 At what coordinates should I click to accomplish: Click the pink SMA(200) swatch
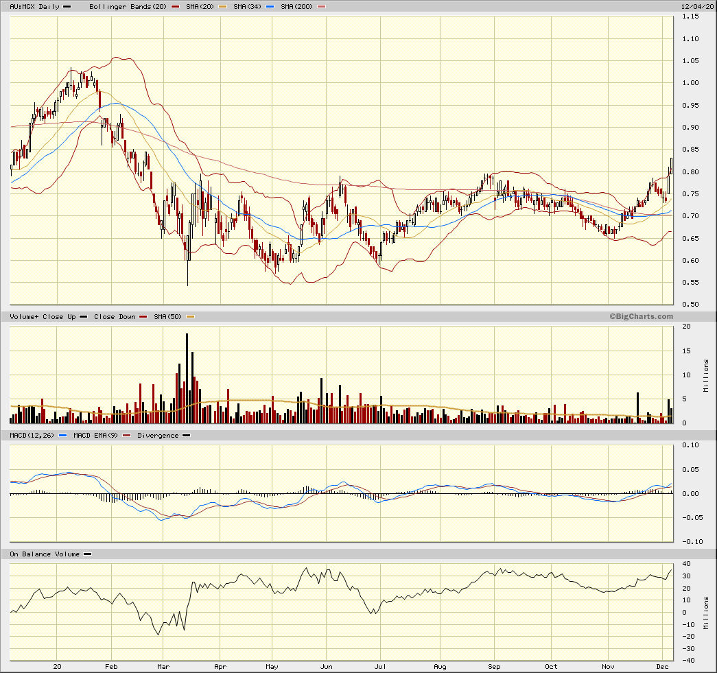(322, 6)
